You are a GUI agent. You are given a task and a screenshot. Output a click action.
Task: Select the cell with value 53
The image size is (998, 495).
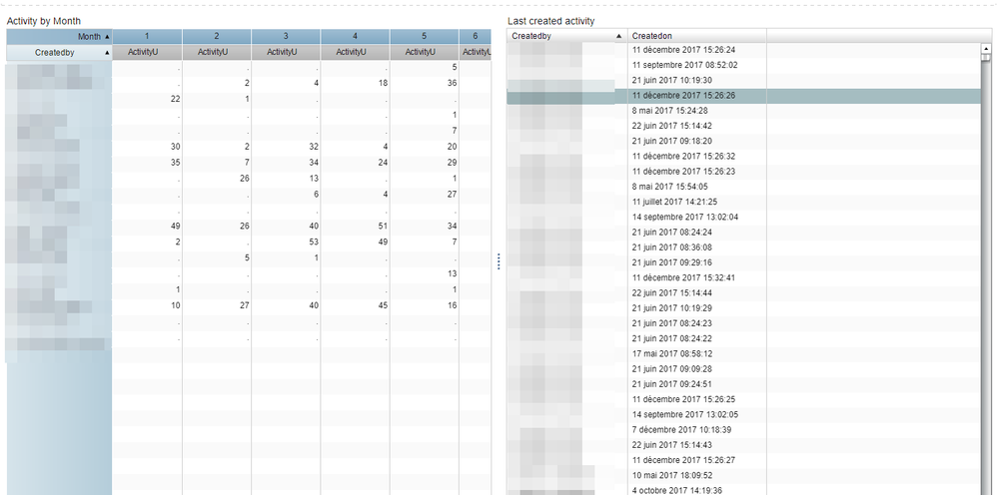[x=286, y=243]
